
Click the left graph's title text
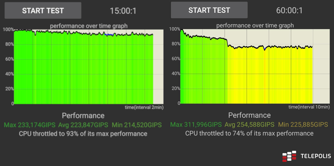[x=89, y=26]
